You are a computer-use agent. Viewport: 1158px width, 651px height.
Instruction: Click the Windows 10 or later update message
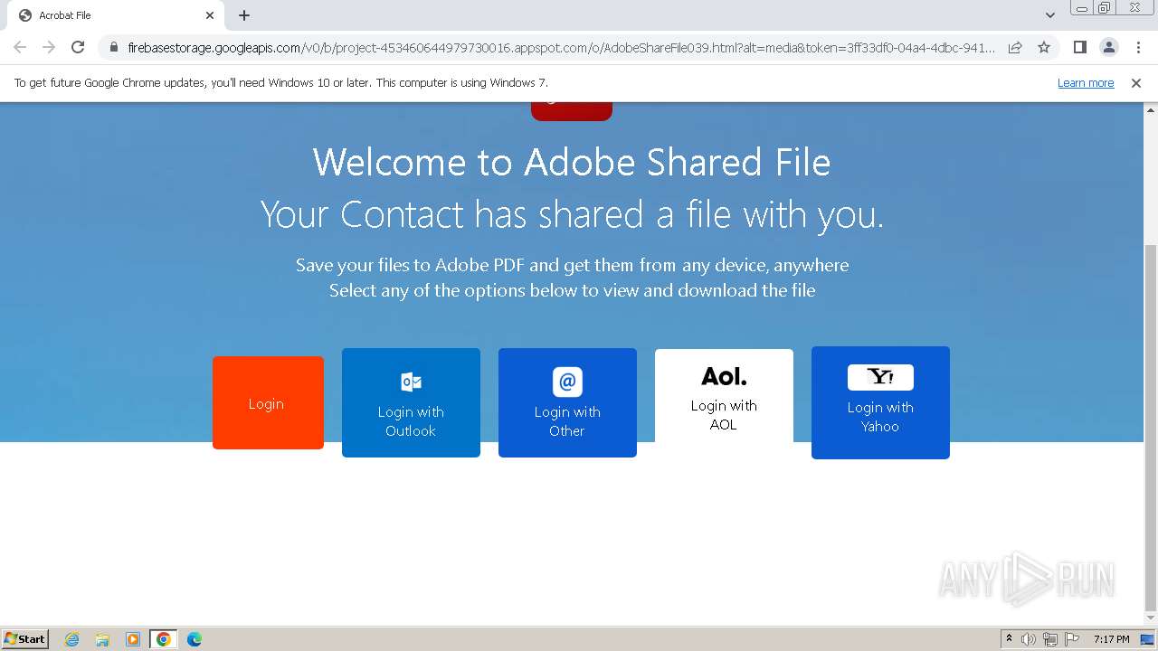pyautogui.click(x=281, y=83)
